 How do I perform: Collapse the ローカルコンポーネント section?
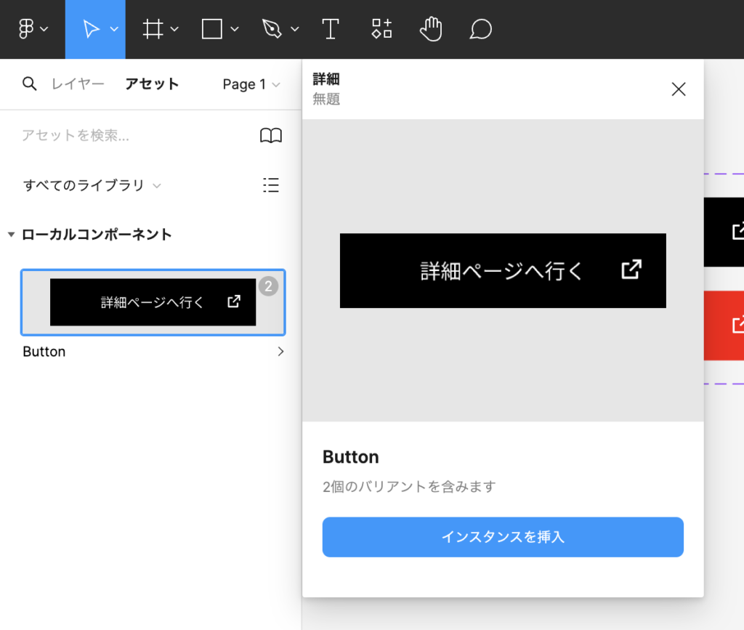12,235
